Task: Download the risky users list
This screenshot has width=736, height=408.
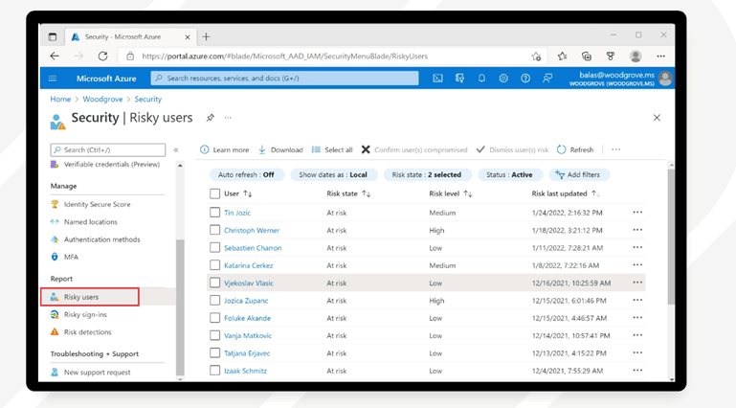Action: click(x=280, y=149)
